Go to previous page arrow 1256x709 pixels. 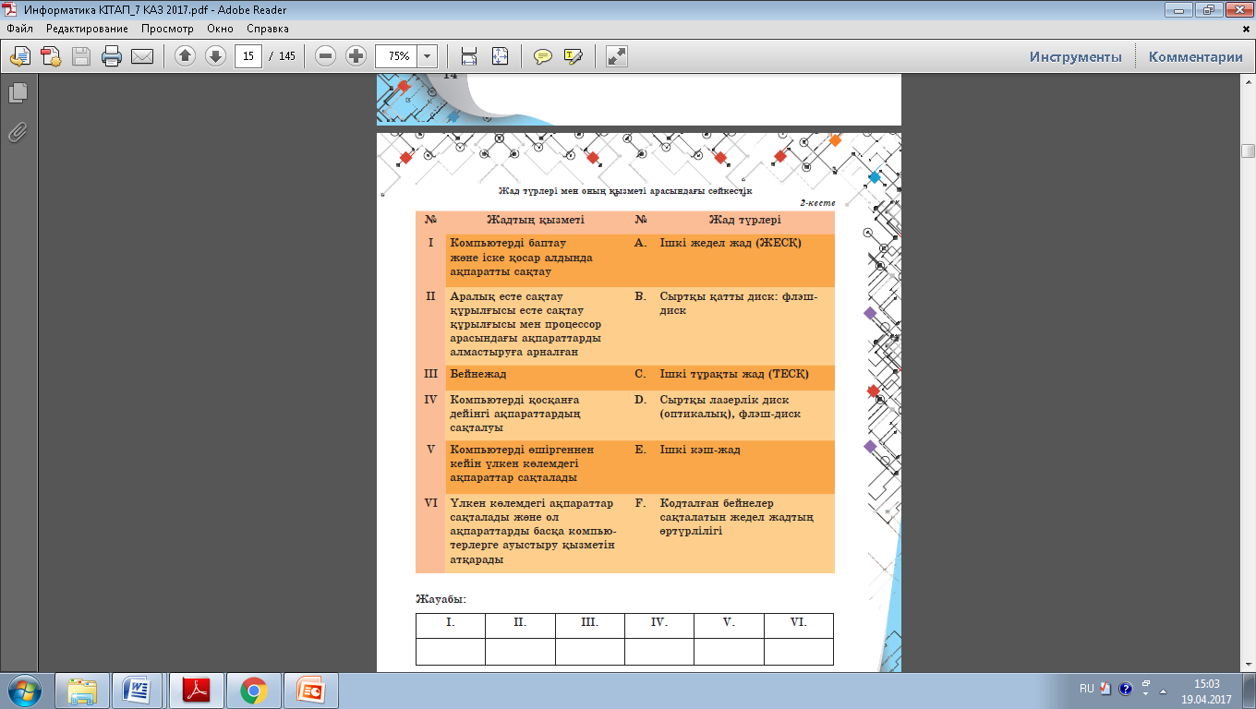click(185, 56)
